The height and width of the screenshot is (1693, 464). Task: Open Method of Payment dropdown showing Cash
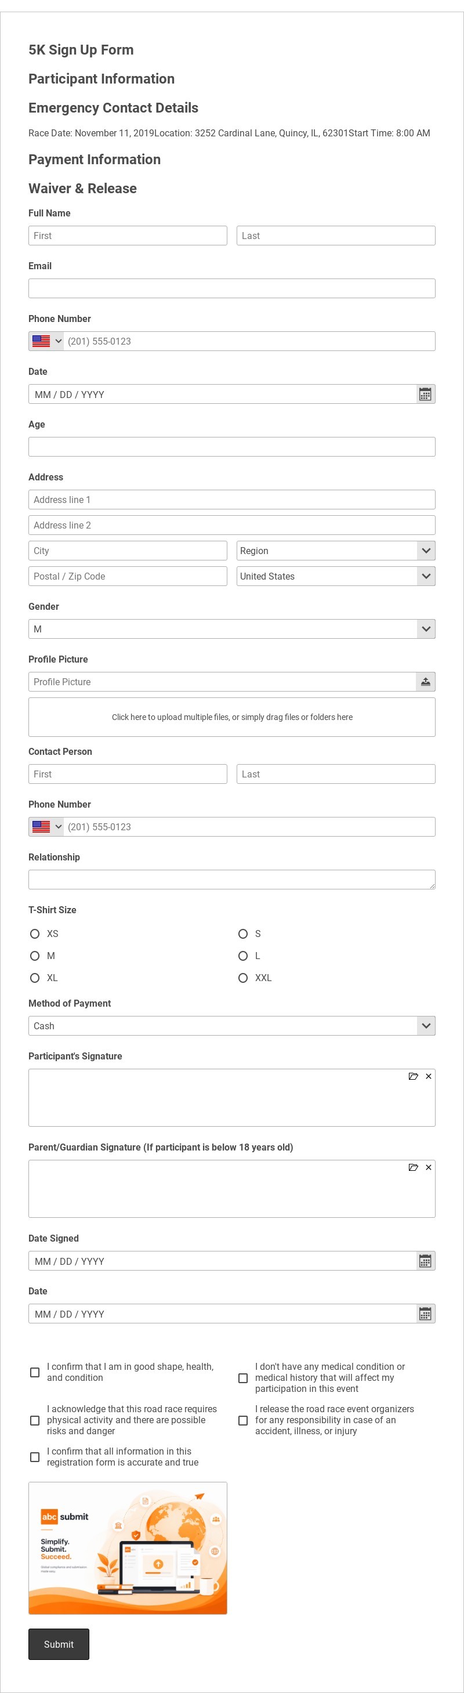pyautogui.click(x=232, y=1026)
